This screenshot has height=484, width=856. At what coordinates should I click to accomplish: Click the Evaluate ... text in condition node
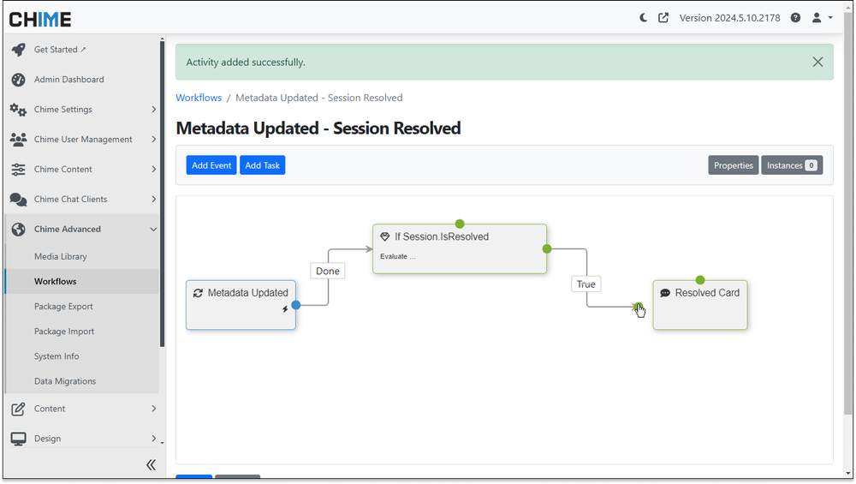pyautogui.click(x=397, y=257)
